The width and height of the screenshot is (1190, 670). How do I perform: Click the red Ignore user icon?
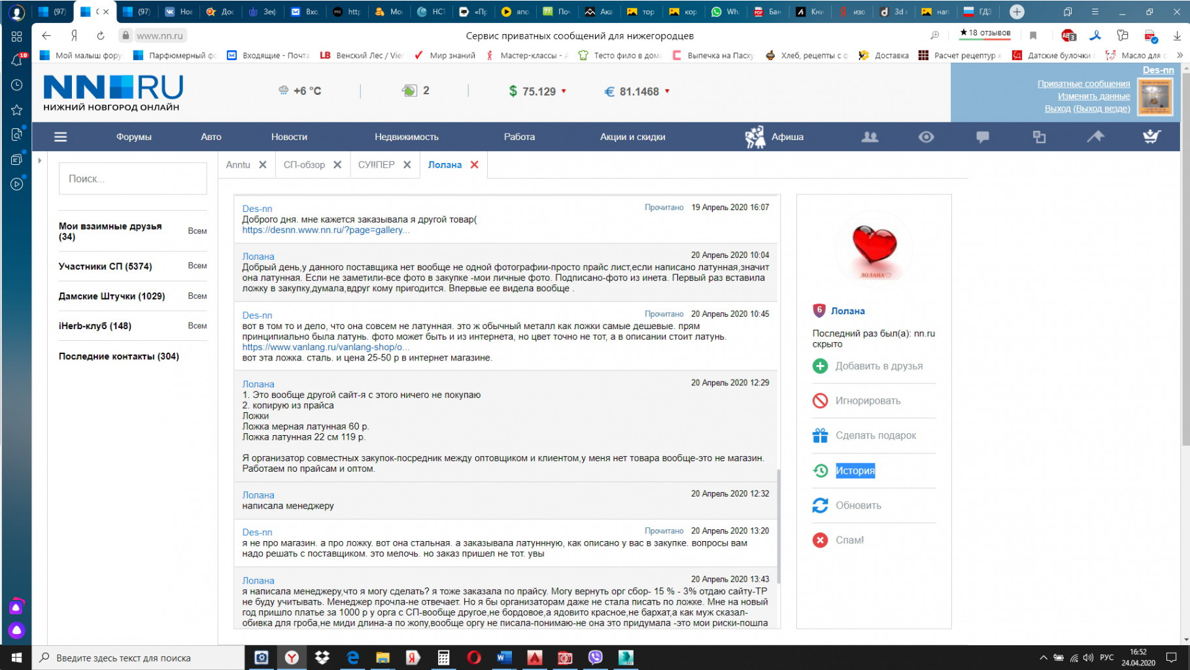pyautogui.click(x=820, y=400)
